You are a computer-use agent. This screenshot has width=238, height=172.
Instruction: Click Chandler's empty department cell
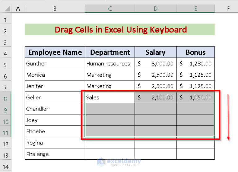tap(110, 109)
